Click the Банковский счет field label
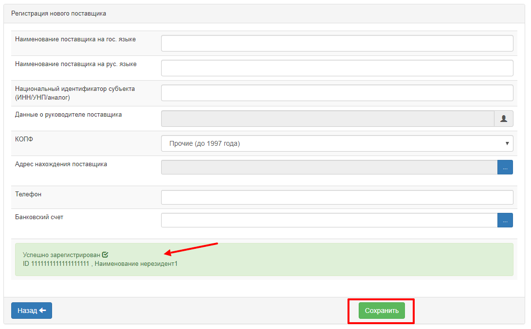 [39, 217]
